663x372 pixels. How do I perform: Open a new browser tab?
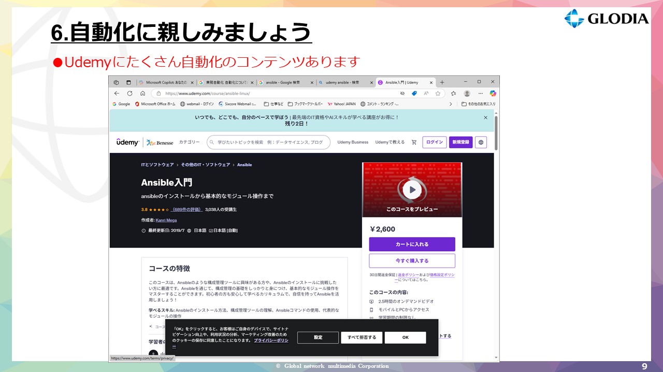point(442,82)
